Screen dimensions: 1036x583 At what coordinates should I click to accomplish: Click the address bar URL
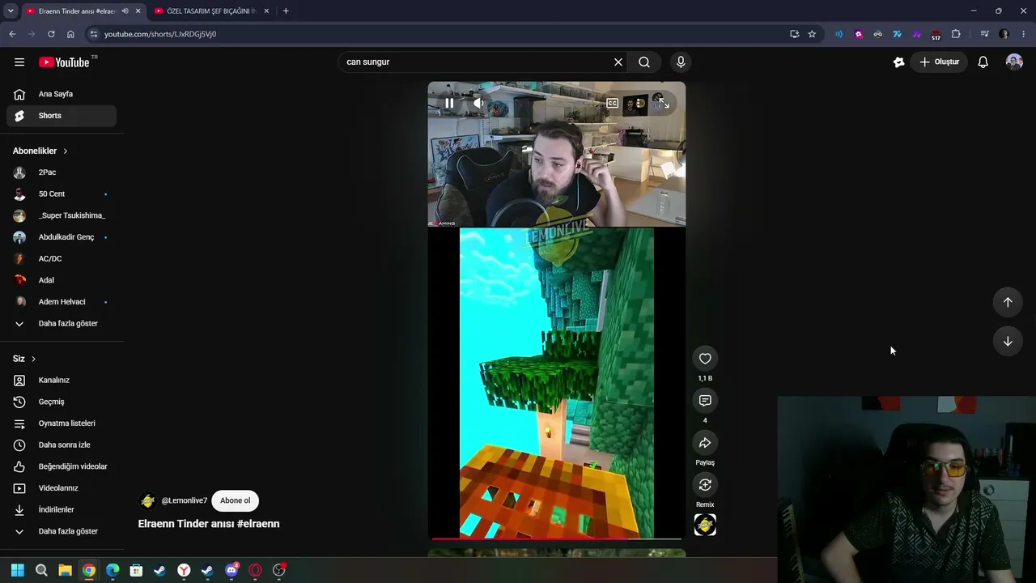pos(160,34)
